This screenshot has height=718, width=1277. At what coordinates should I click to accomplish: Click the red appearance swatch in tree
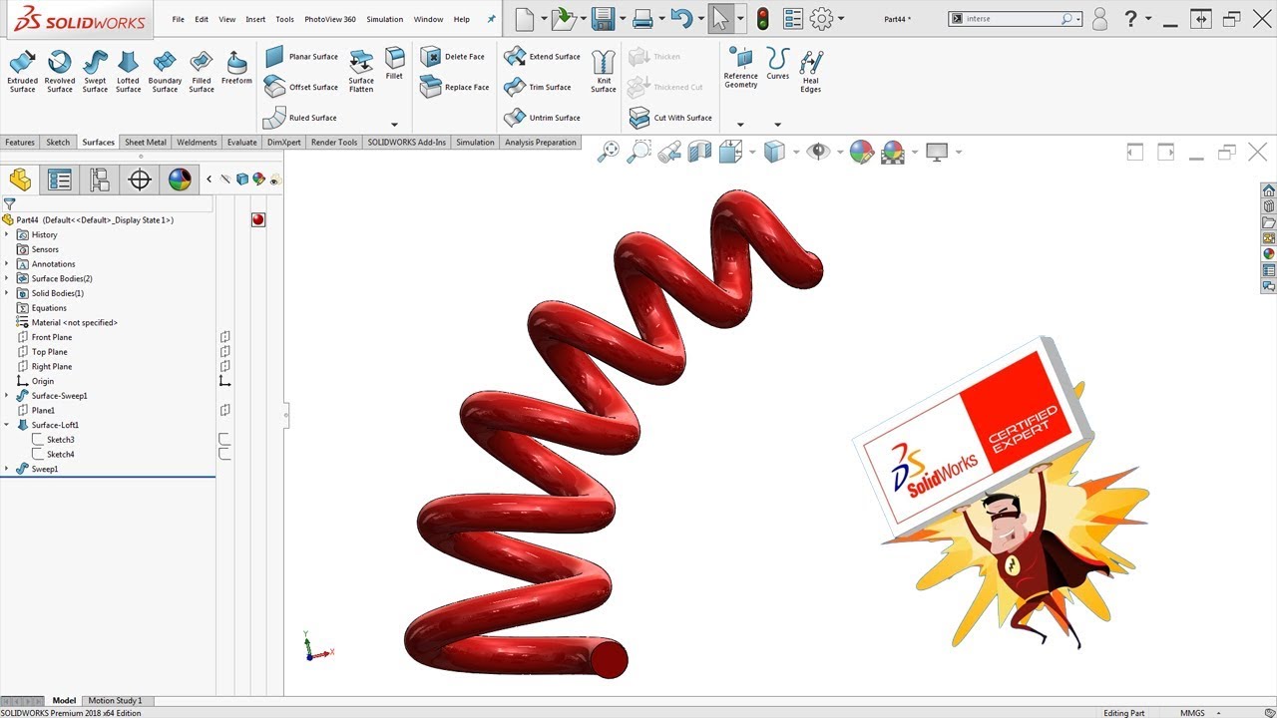point(258,219)
